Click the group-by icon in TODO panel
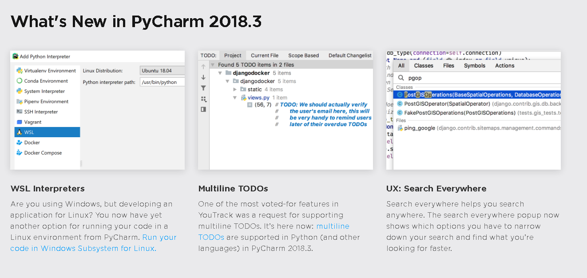Viewport: 587px width, 278px height. point(203,99)
